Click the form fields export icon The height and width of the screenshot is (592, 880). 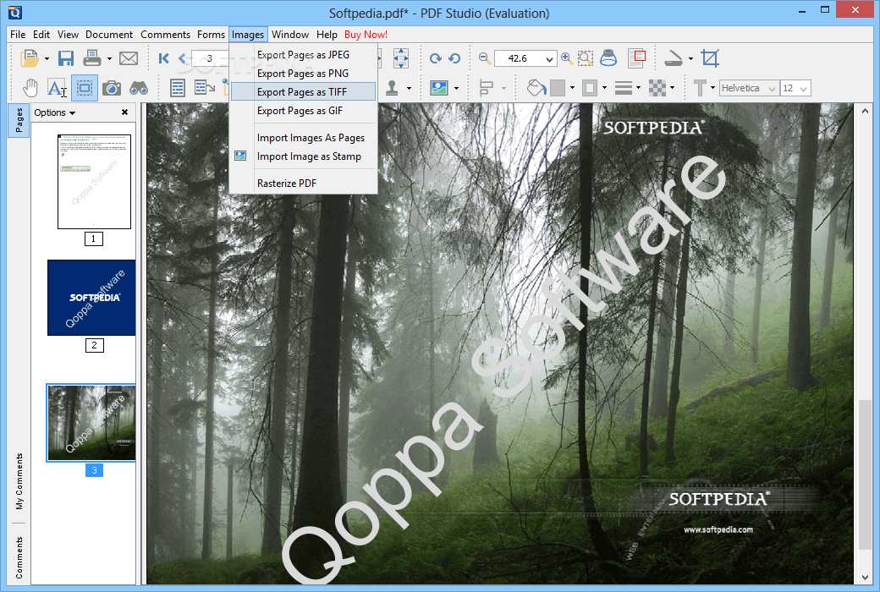pyautogui.click(x=204, y=88)
